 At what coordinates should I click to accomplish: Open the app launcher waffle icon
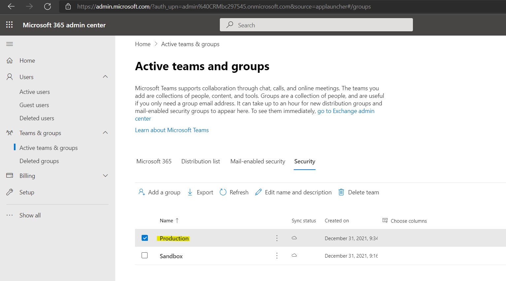(10, 25)
